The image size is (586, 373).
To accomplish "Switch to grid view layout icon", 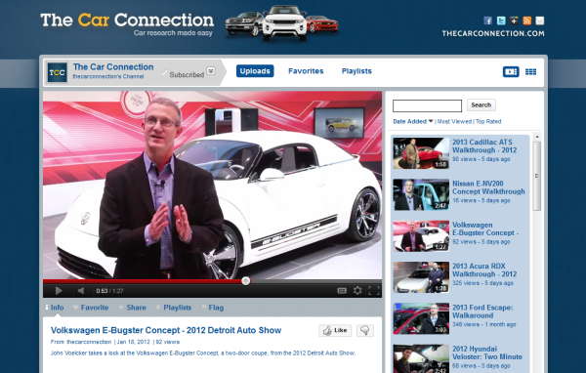I will click(530, 71).
